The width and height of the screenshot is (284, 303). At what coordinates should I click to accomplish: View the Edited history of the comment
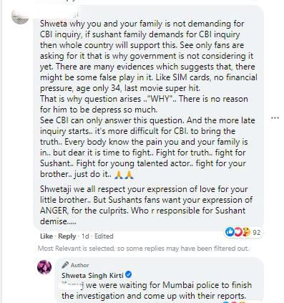click(104, 236)
